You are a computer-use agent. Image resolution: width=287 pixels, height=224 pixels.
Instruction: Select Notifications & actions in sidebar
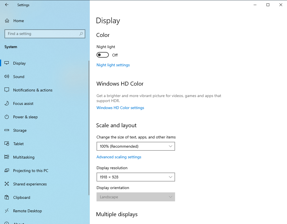33,90
